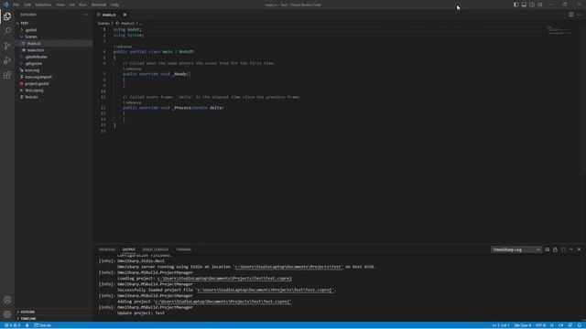Open the Go menu
Image resolution: width=586 pixels, height=329 pixels.
[x=72, y=5]
